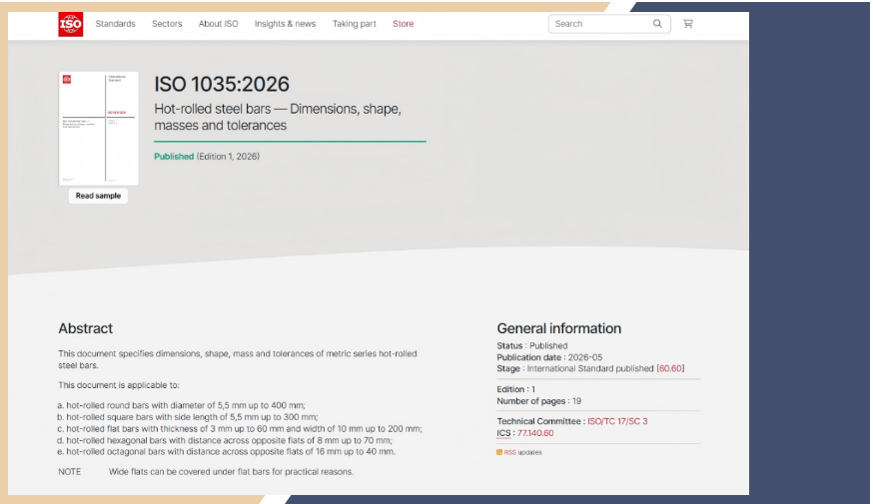Viewport: 873px width, 504px height.
Task: Click the Publication date 2026-05 text
Action: click(549, 357)
